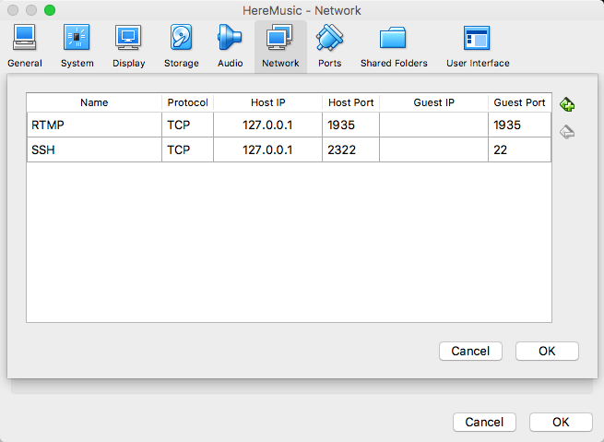Viewport: 604px width, 442px height.
Task: Open the General settings icon
Action: [25, 46]
